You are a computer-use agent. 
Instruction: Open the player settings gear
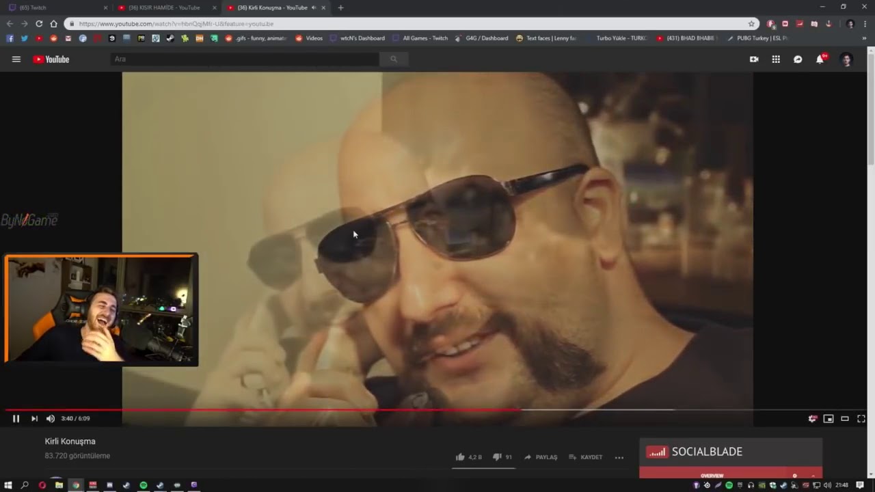tap(812, 419)
